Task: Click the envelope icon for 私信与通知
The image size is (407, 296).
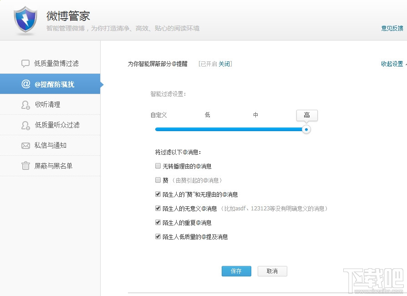Action: tap(25, 146)
